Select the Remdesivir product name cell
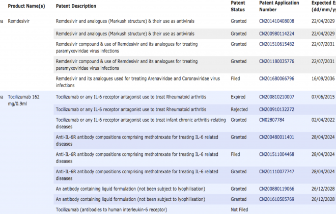Viewport: 336px width, 214px height. [19, 21]
